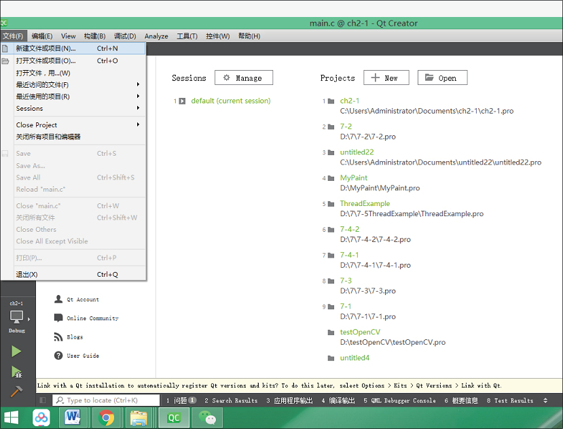This screenshot has width=563, height=429.
Task: Toggle the left sidebar visibility button
Action: pos(43,400)
